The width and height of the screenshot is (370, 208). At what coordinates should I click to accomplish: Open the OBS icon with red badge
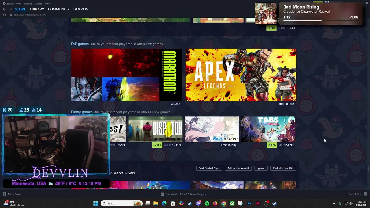click(266, 203)
